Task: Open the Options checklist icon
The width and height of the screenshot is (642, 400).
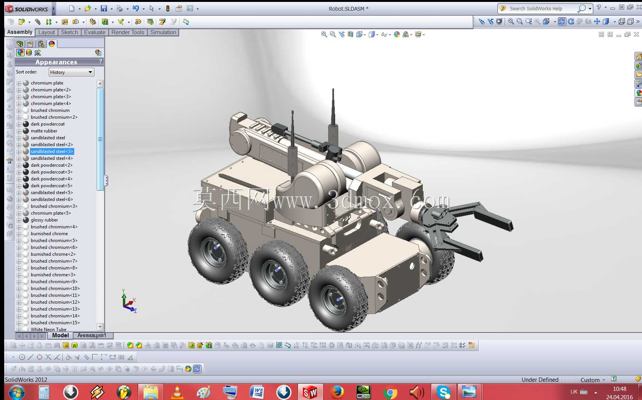Action: (x=190, y=8)
